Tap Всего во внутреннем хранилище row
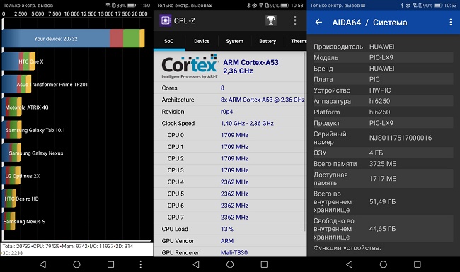 click(x=383, y=202)
